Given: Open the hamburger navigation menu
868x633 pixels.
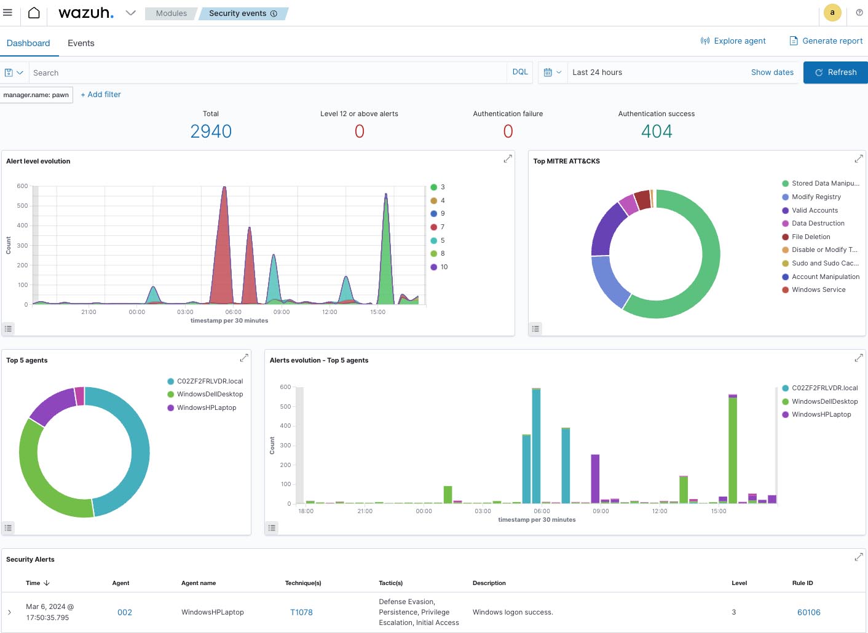Looking at the screenshot, I should pos(8,12).
